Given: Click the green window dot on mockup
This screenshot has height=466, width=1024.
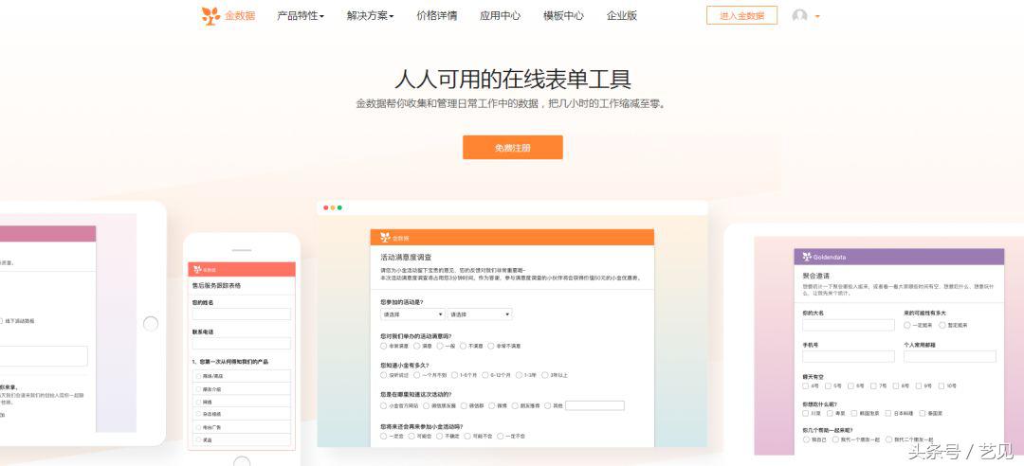Looking at the screenshot, I should (x=339, y=207).
